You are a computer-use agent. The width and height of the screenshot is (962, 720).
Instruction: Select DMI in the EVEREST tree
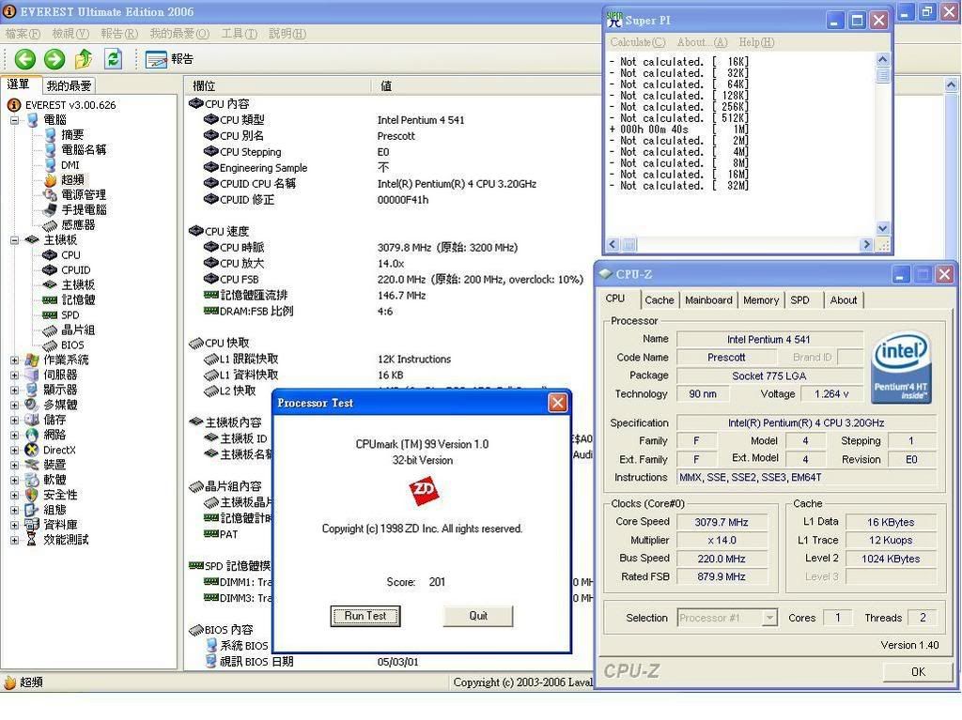pos(70,165)
